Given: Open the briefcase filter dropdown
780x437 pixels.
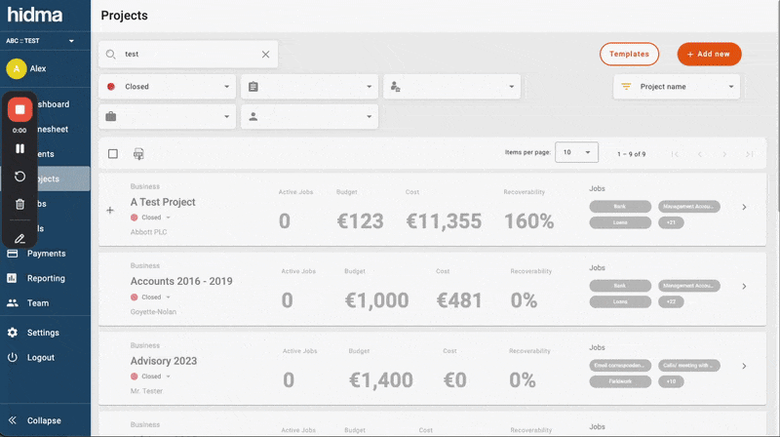Looking at the screenshot, I should coord(167,116).
